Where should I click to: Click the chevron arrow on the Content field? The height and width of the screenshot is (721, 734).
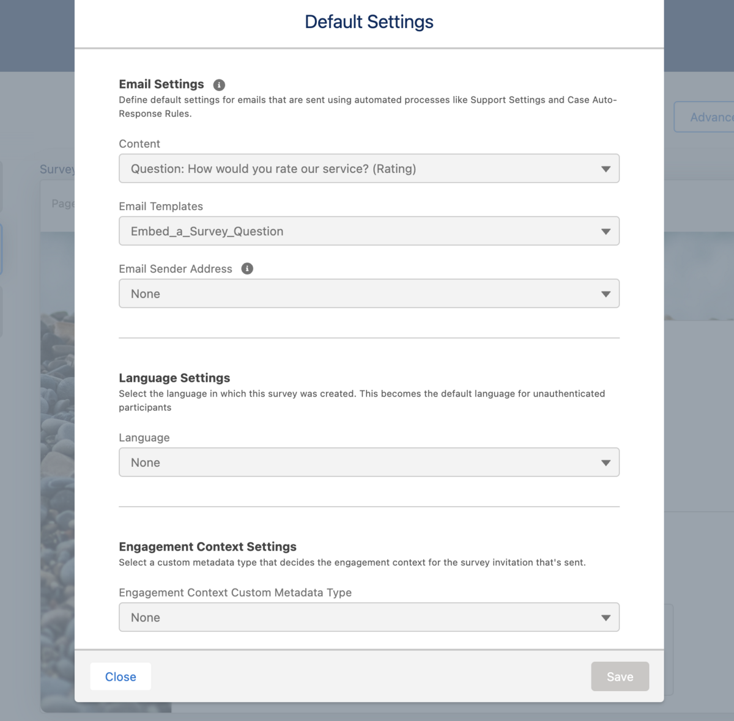click(606, 168)
